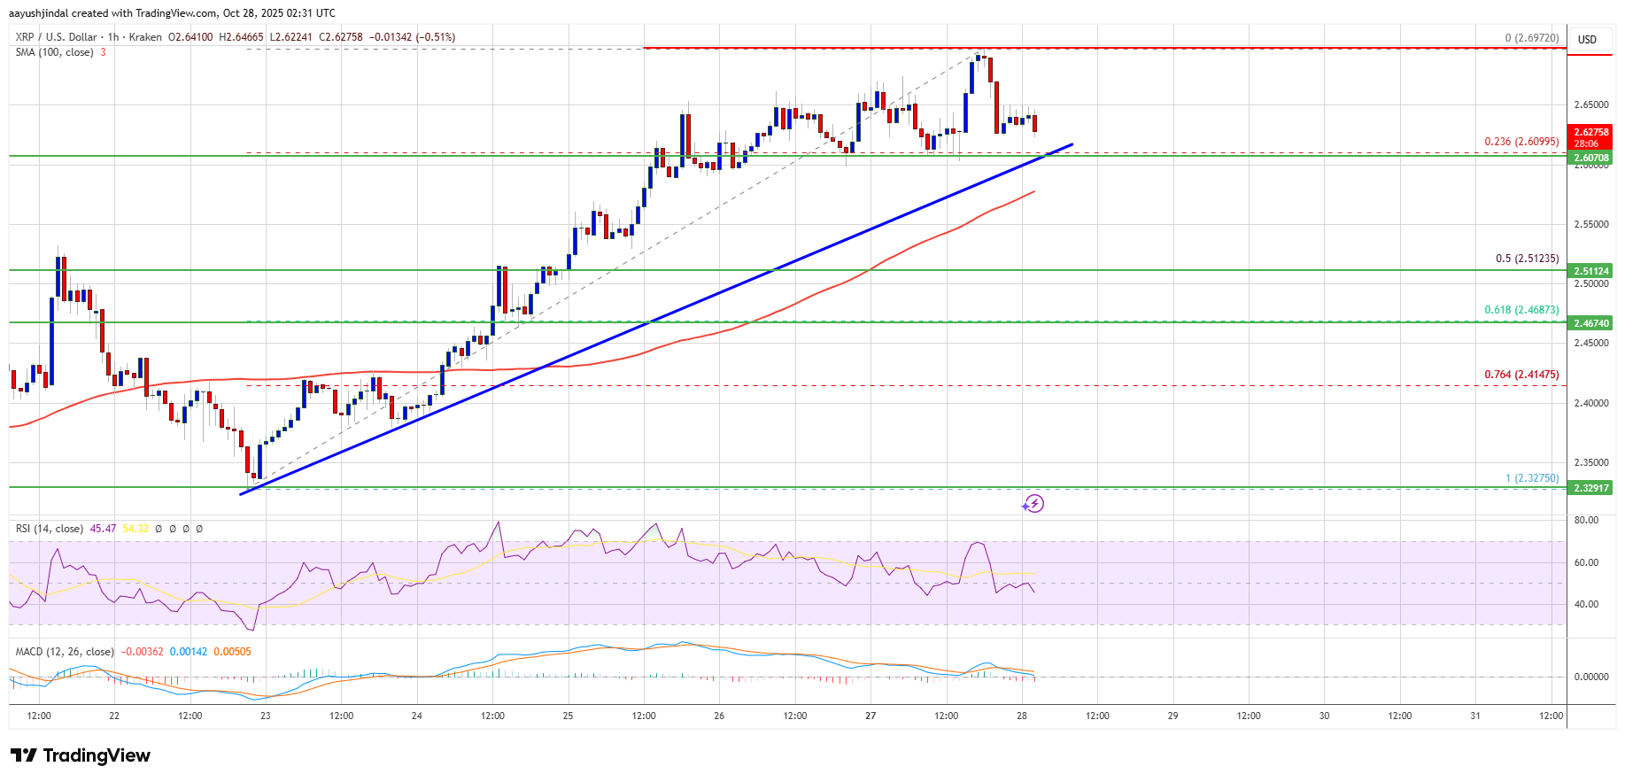Click the green 2.46740 price tag
Image resolution: width=1625 pixels, height=782 pixels.
pos(1590,323)
